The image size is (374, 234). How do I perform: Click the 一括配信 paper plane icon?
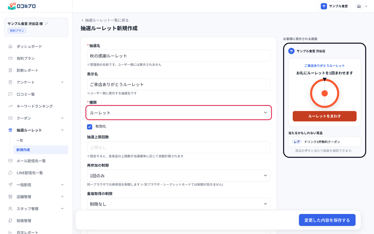10,185
